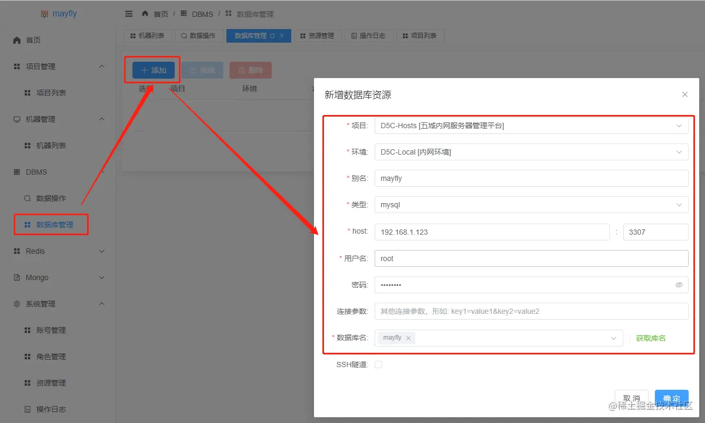
Task: Click the 首页 breadcrumb link
Action: coord(161,14)
